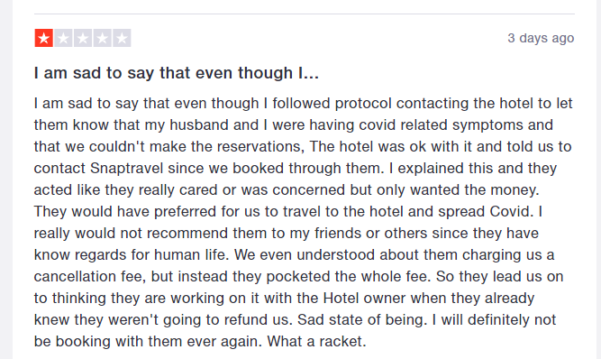Click the sentence 'What a racket.'
The height and width of the screenshot is (359, 601).
(316, 341)
